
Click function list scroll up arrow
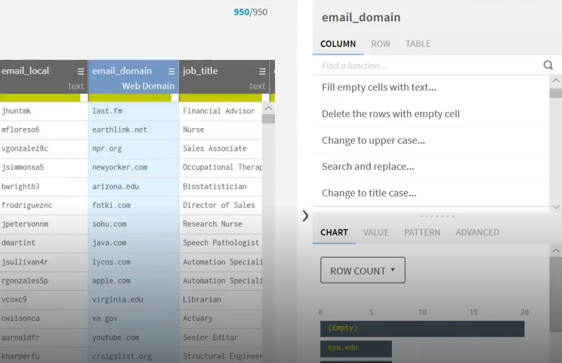click(x=556, y=80)
